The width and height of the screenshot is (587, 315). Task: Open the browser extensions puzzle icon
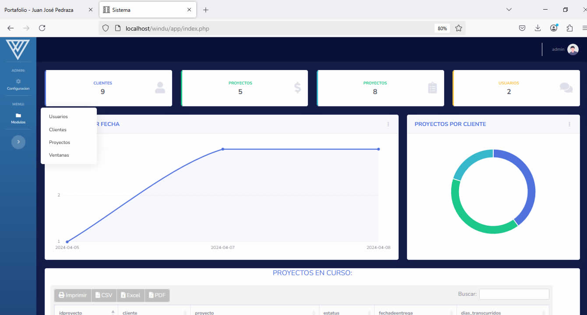coord(569,28)
